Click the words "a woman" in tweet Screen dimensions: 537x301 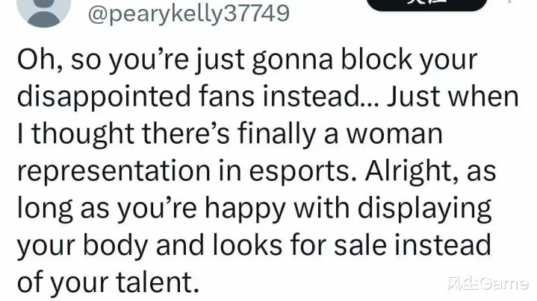pyautogui.click(x=383, y=135)
